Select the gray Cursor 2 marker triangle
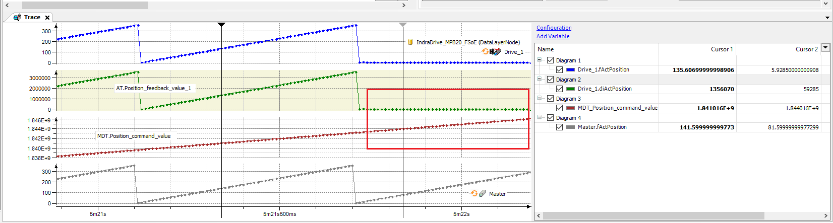The image size is (833, 223). pos(402,24)
